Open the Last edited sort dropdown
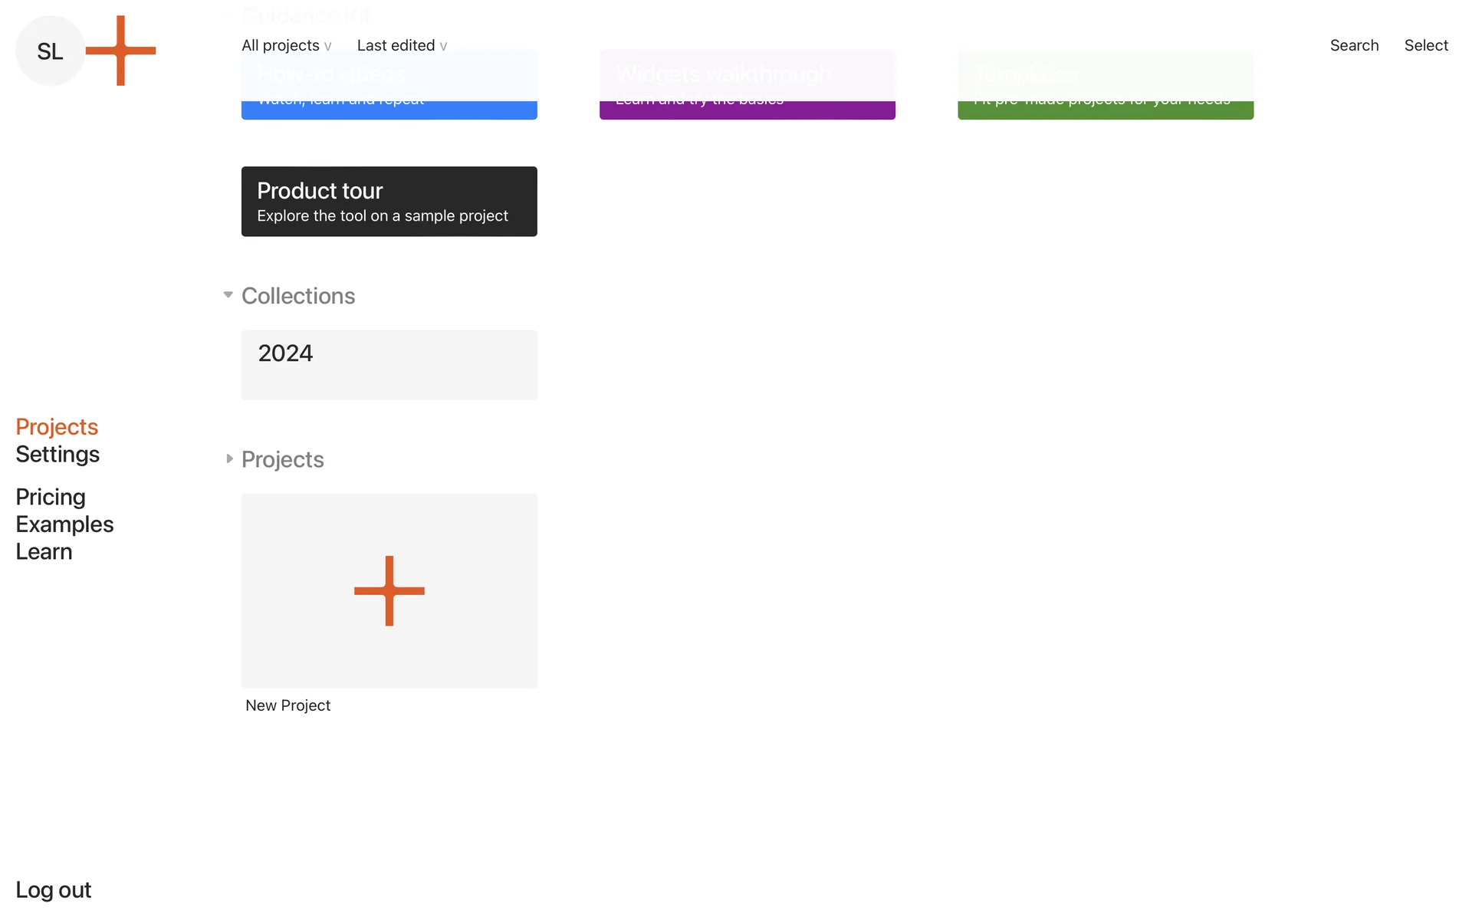The width and height of the screenshot is (1472, 920). point(402,45)
